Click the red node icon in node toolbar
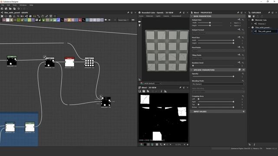This screenshot has width=278, height=156. click(x=80, y=20)
